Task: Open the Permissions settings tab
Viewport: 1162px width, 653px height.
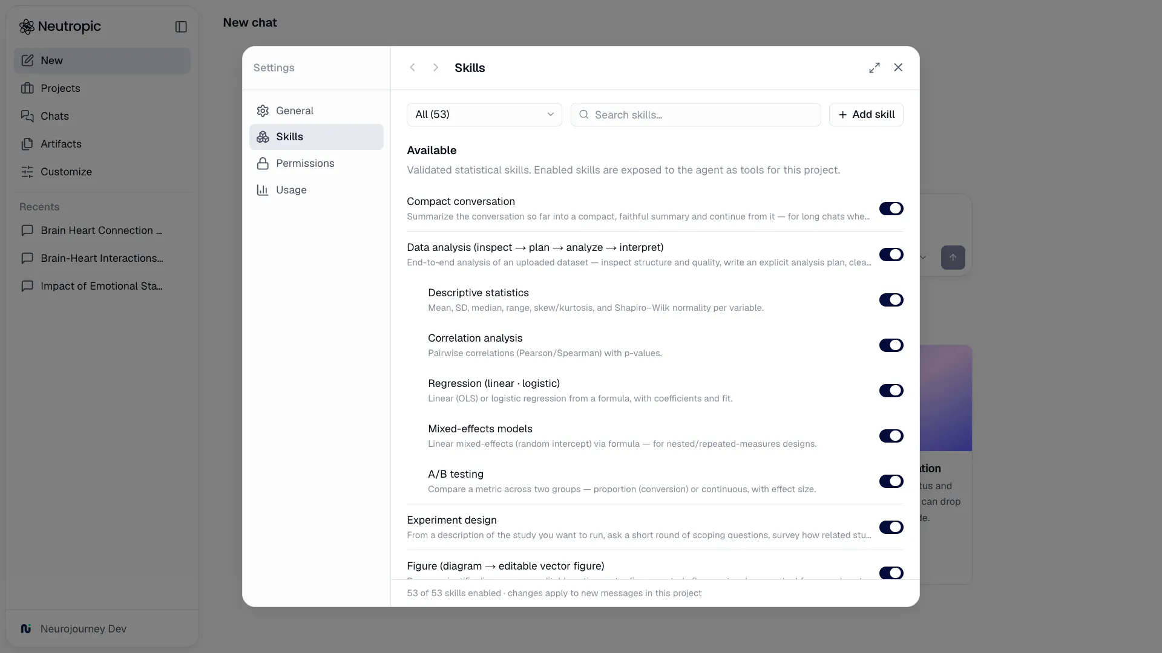Action: [317, 164]
